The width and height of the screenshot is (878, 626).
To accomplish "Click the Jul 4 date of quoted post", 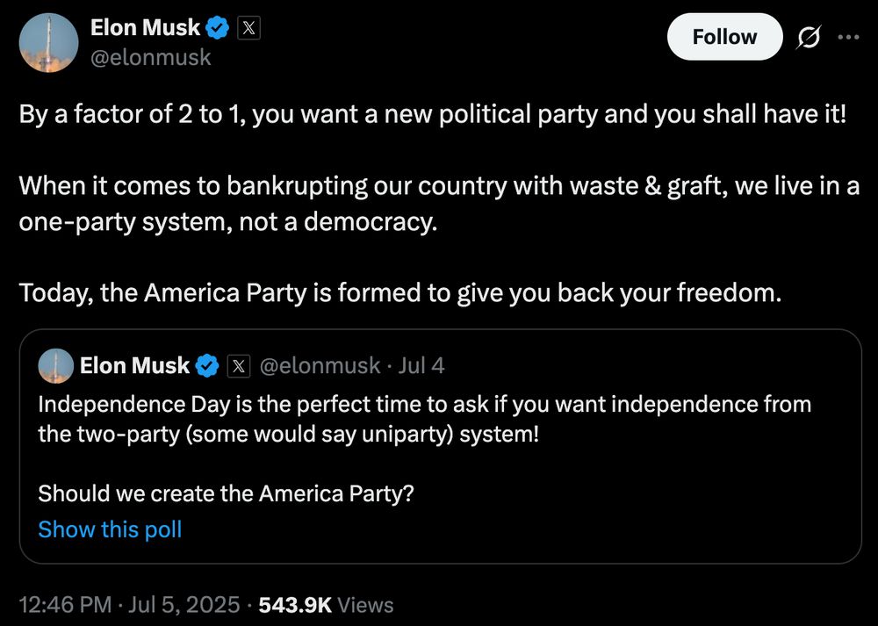I will click(x=421, y=365).
